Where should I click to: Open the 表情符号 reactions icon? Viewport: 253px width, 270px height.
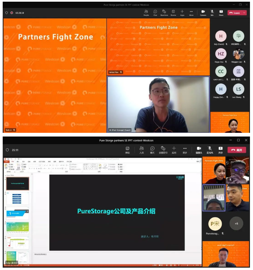pyautogui.click(x=163, y=150)
